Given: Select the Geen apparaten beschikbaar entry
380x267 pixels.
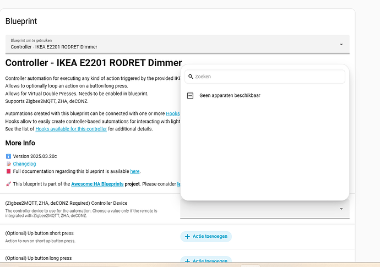Looking at the screenshot, I should [265, 95].
